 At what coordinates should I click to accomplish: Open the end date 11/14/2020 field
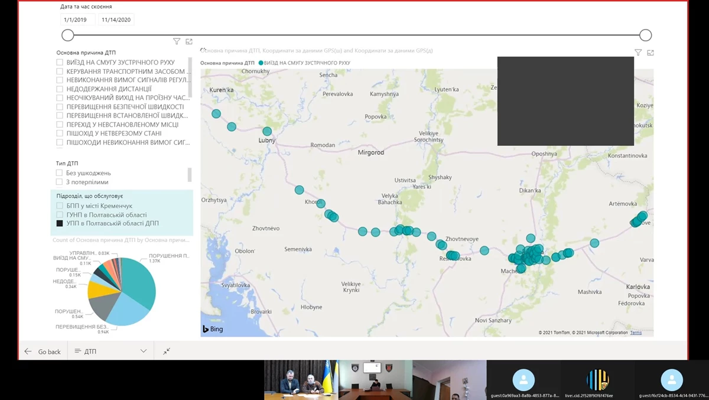coord(116,19)
